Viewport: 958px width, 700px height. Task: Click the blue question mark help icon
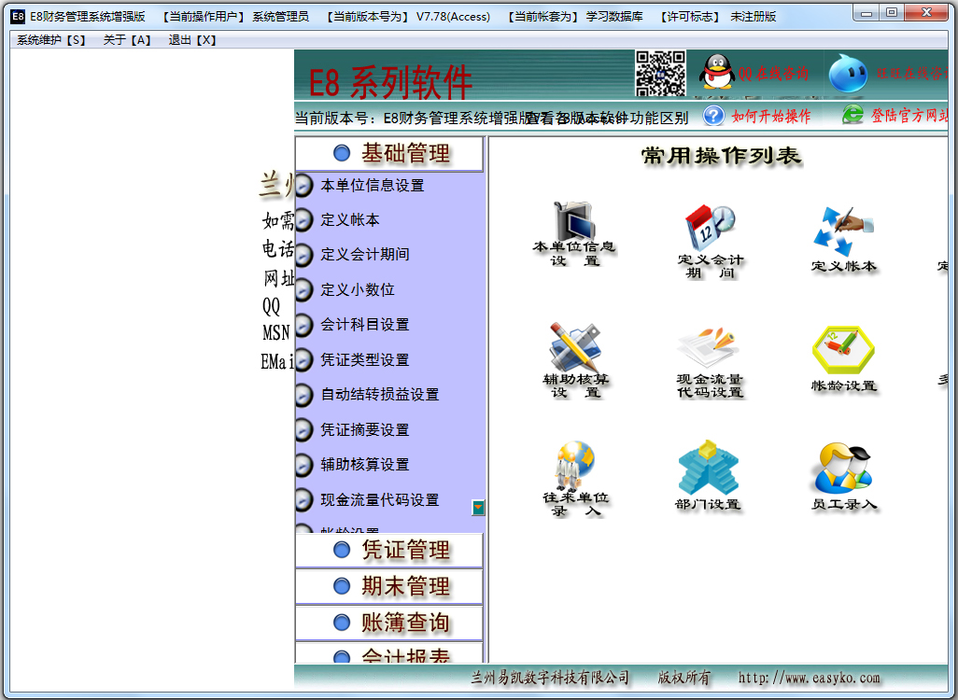click(713, 115)
